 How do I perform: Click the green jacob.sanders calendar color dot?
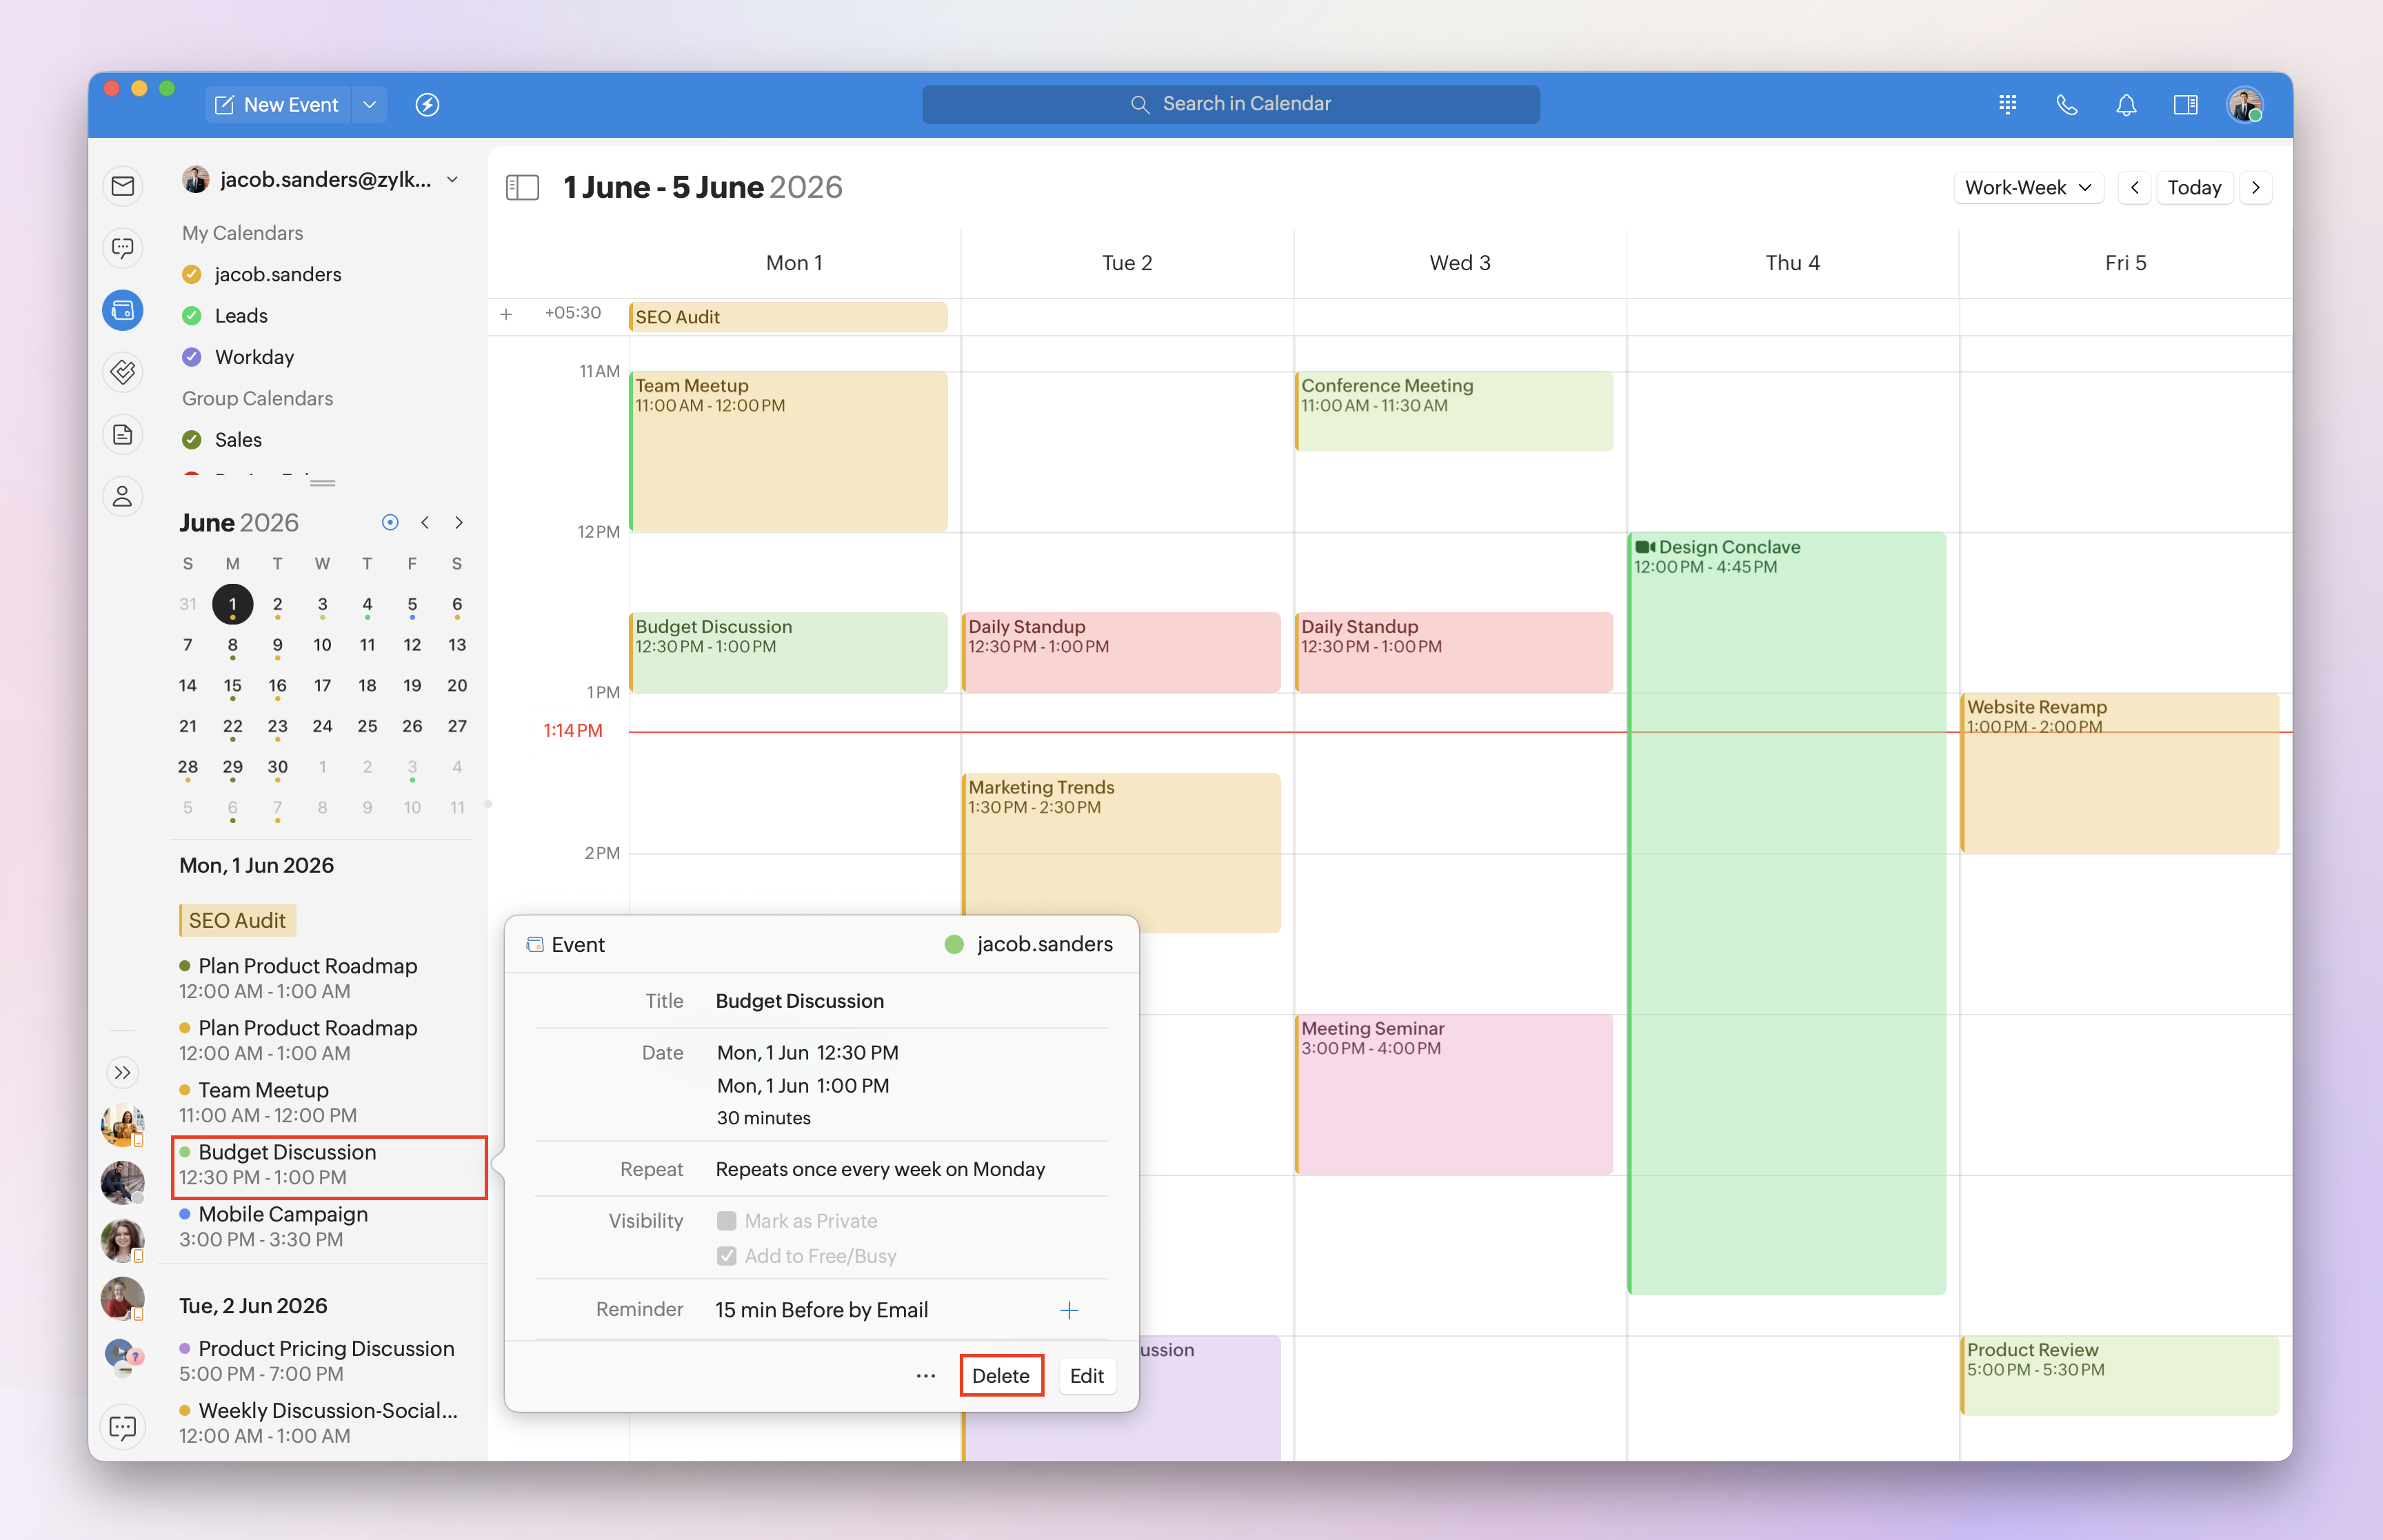click(953, 944)
